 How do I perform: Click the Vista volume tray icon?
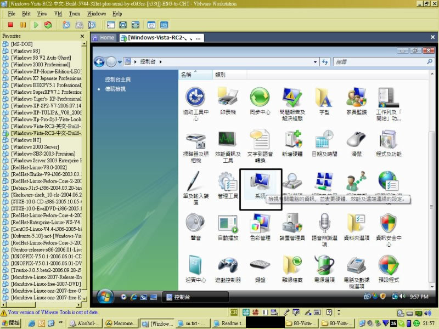[403, 296]
